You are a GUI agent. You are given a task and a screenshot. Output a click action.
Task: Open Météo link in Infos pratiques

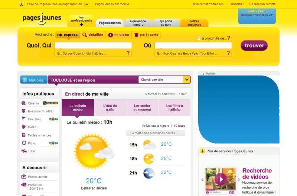point(32,127)
